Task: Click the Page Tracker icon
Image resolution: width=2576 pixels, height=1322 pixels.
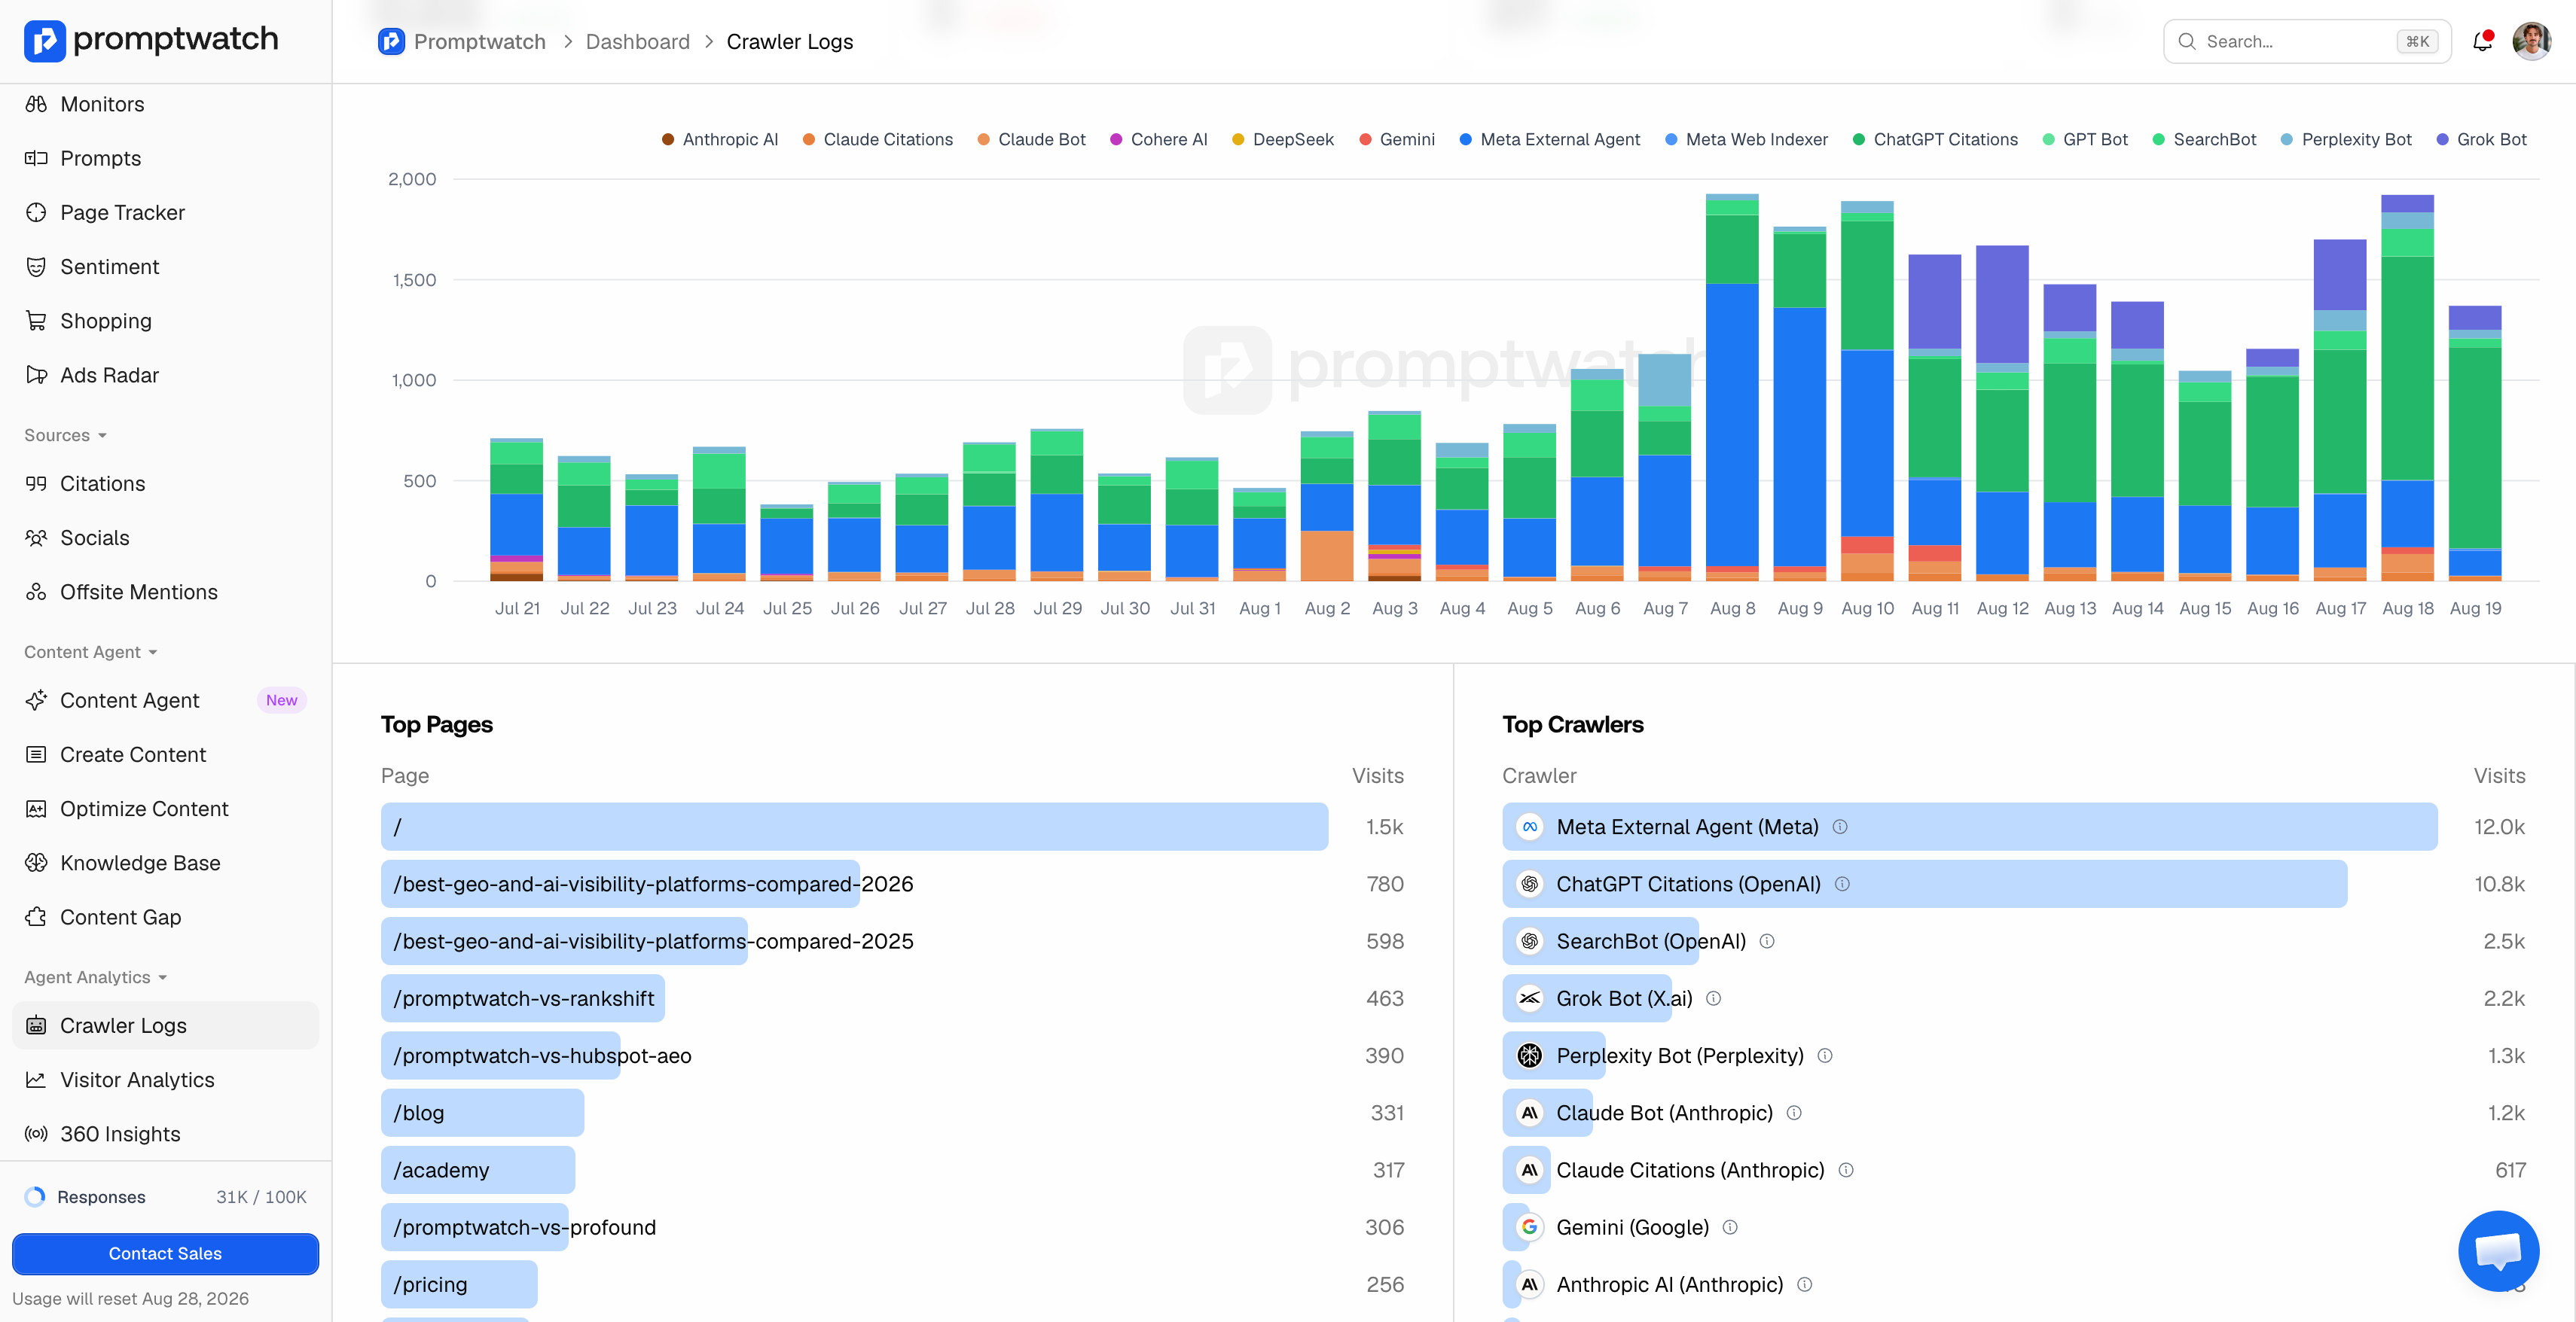Action: 36,212
